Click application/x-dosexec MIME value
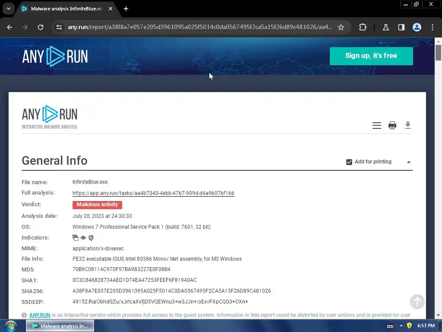The height and width of the screenshot is (332, 442). tap(98, 249)
